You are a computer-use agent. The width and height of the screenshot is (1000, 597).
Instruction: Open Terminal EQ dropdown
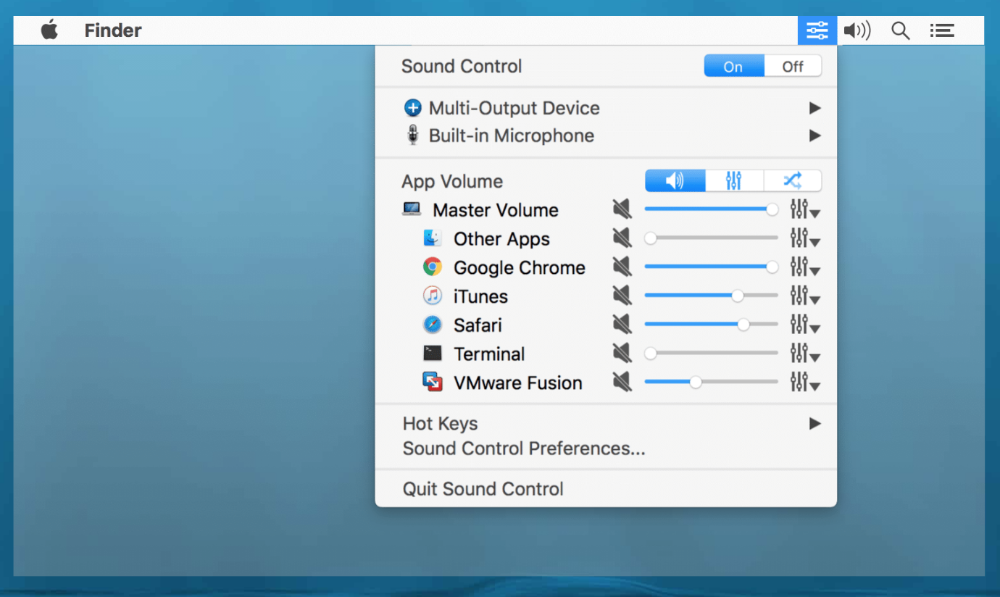pyautogui.click(x=805, y=354)
